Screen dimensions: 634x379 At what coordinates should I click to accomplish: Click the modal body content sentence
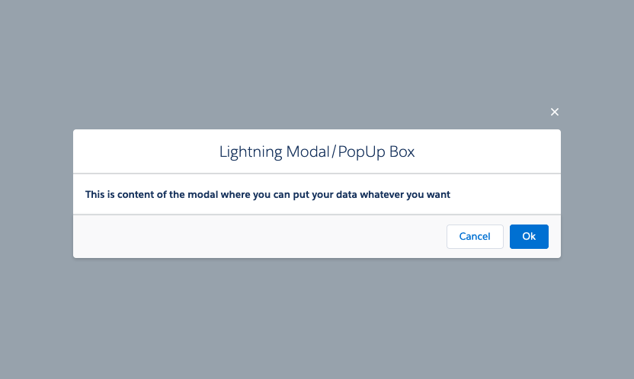tap(267, 194)
